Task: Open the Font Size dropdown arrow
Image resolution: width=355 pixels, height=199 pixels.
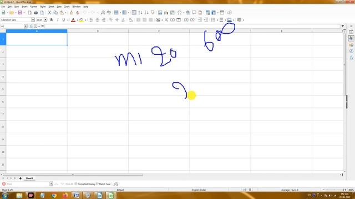Action: (45, 20)
